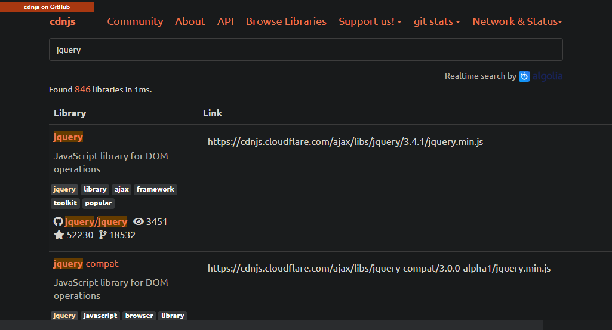Click the GitHub octocat icon beside jquery/jquery
Viewport: 612px width, 330px height.
[x=58, y=221]
